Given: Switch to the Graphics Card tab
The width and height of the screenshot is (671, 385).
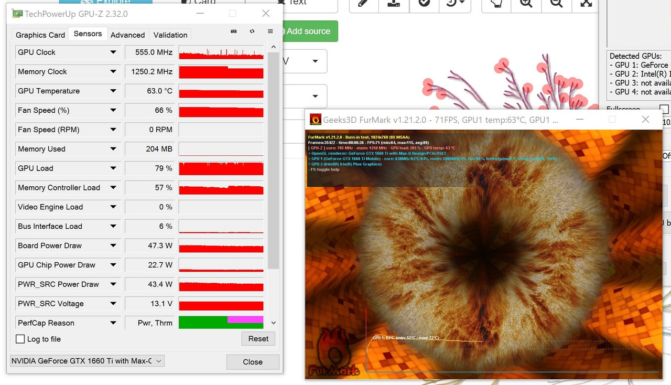Looking at the screenshot, I should tap(39, 35).
